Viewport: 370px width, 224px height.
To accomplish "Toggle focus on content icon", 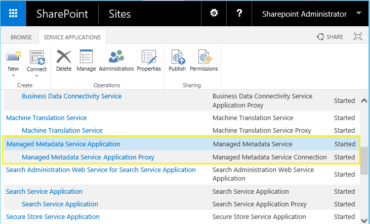I will [358, 37].
